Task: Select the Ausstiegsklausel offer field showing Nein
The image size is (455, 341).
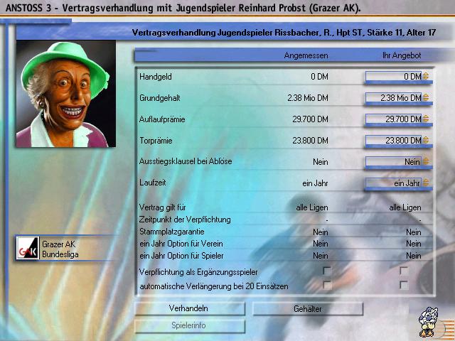Action: coord(393,161)
